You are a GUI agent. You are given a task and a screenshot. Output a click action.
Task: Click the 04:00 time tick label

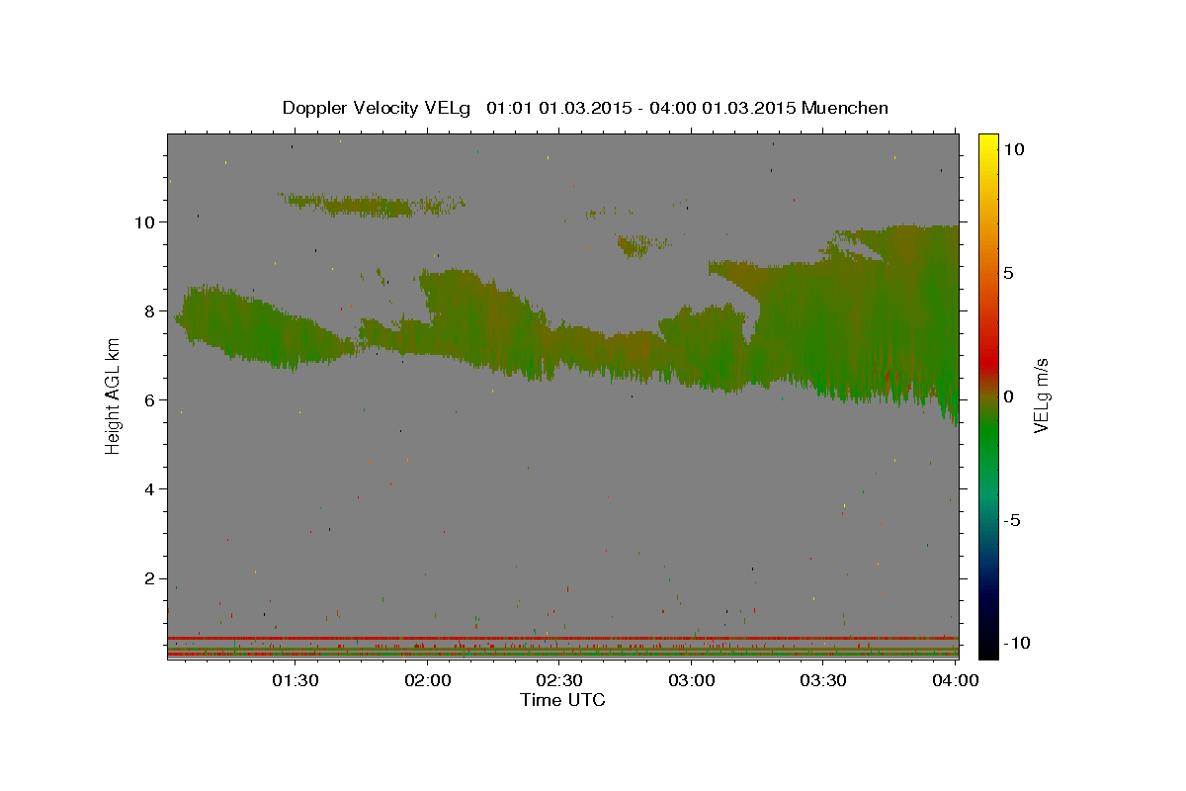pyautogui.click(x=955, y=680)
